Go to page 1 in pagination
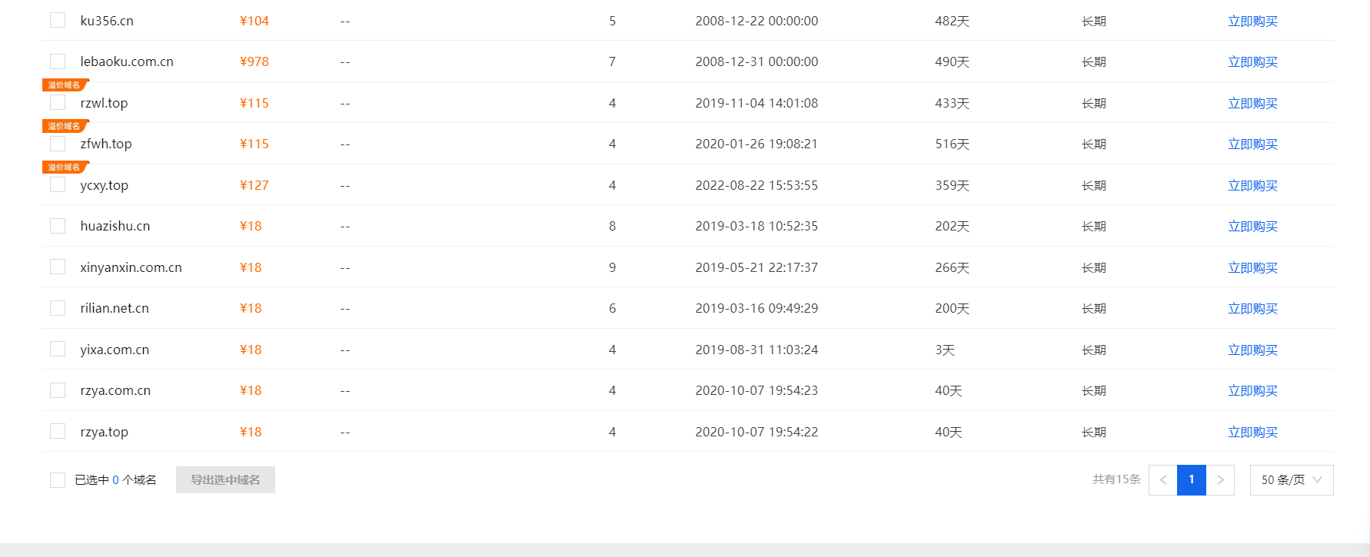 click(1191, 480)
